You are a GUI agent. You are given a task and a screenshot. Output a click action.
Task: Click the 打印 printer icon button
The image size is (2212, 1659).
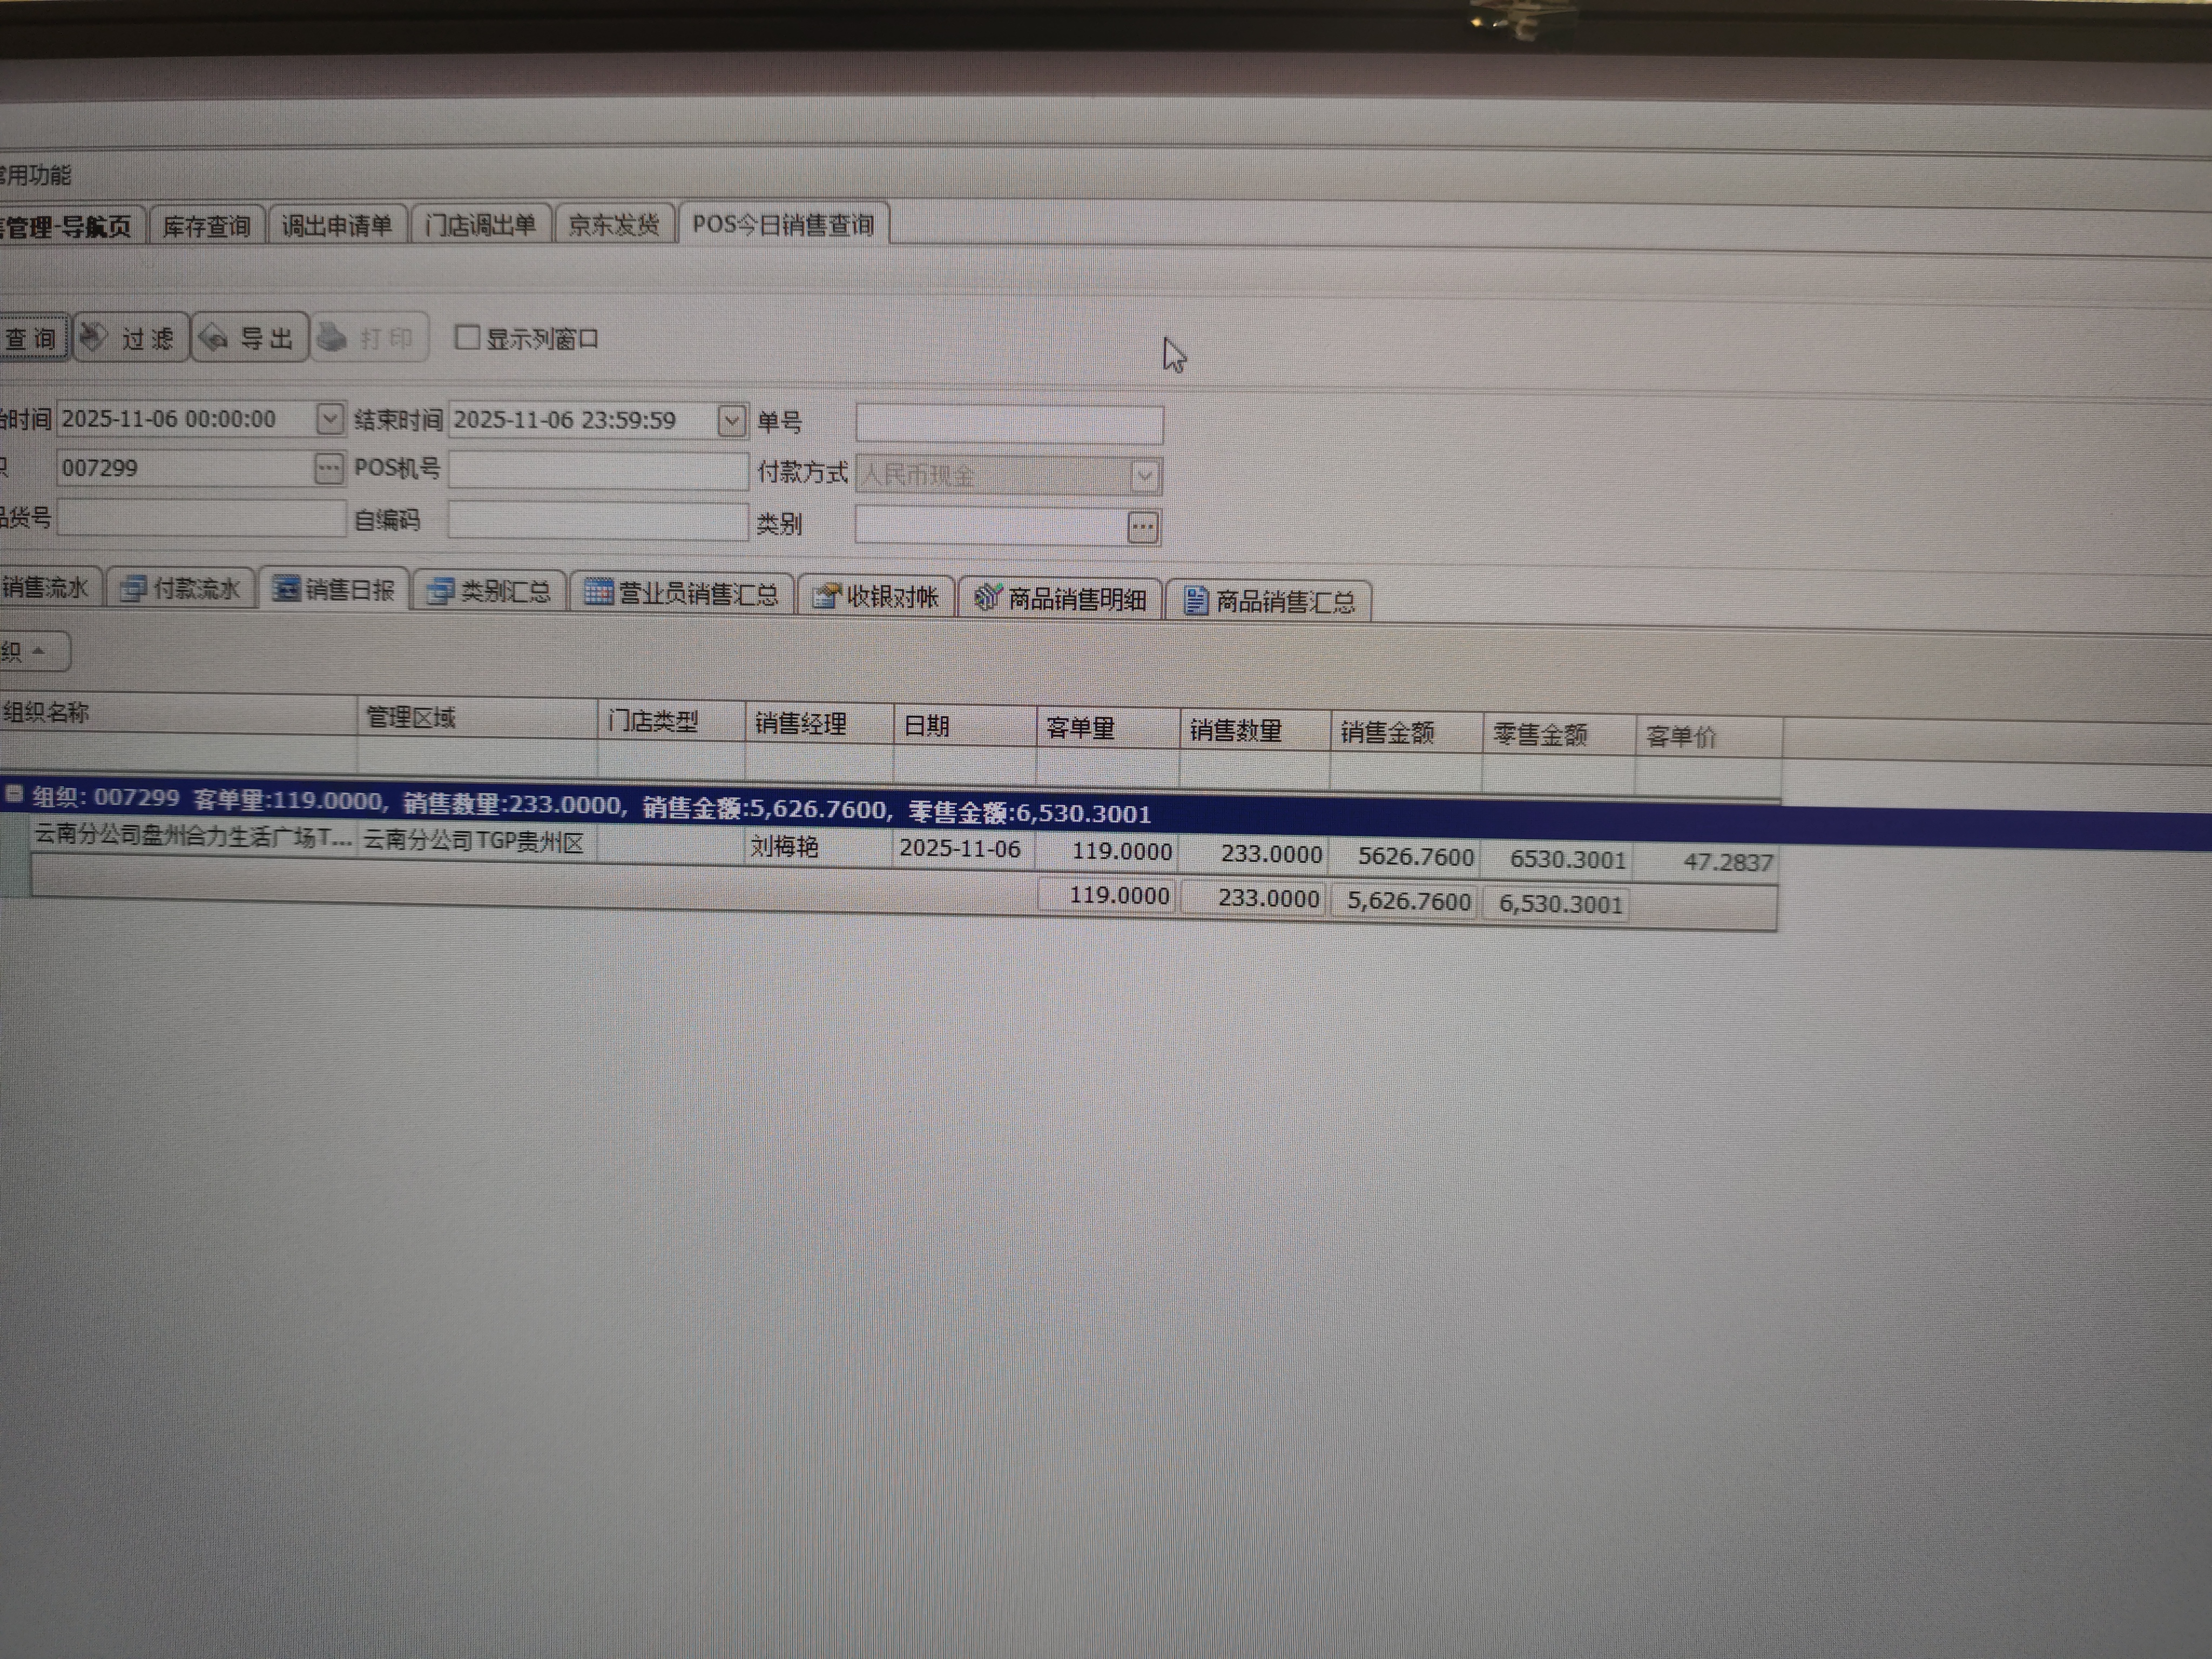coord(369,338)
